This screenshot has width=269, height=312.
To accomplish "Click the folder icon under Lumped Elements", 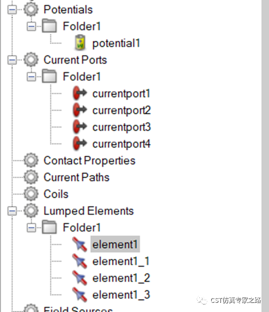I will 49,227.
